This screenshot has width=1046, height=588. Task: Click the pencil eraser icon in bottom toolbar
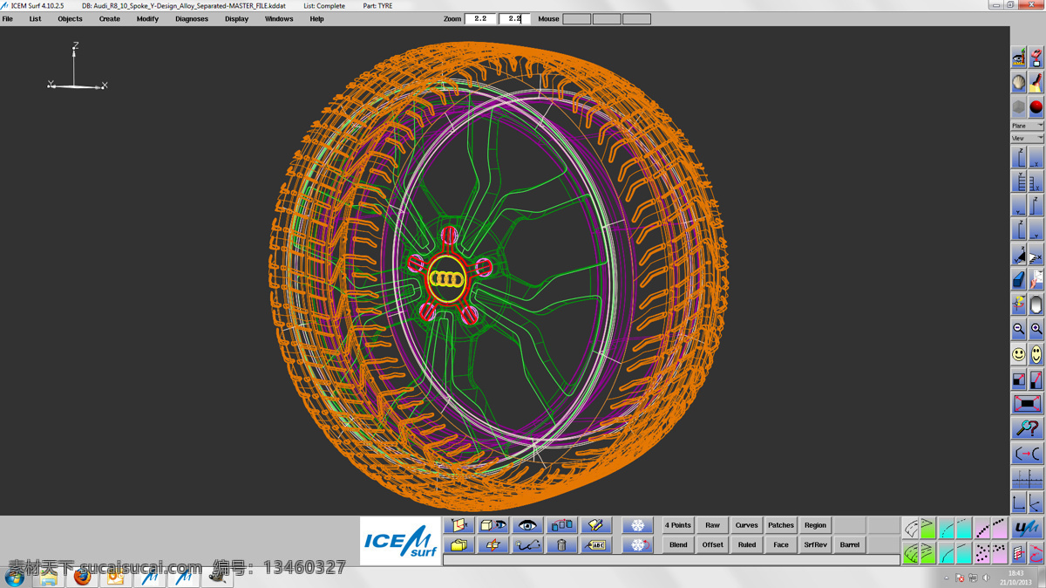point(596,525)
